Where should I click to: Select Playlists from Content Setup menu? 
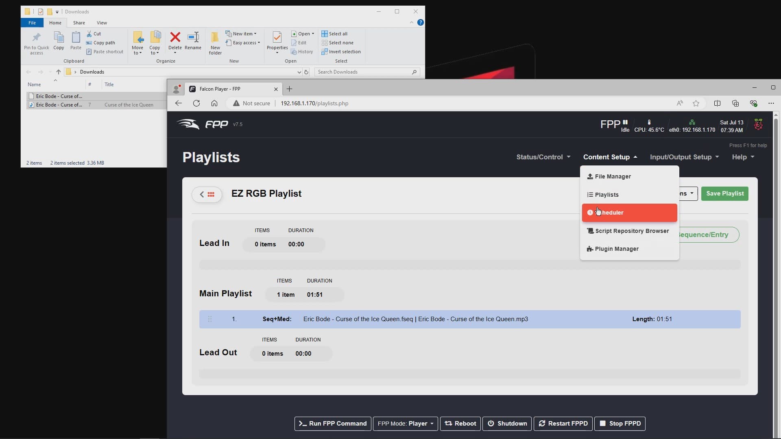[629, 195]
